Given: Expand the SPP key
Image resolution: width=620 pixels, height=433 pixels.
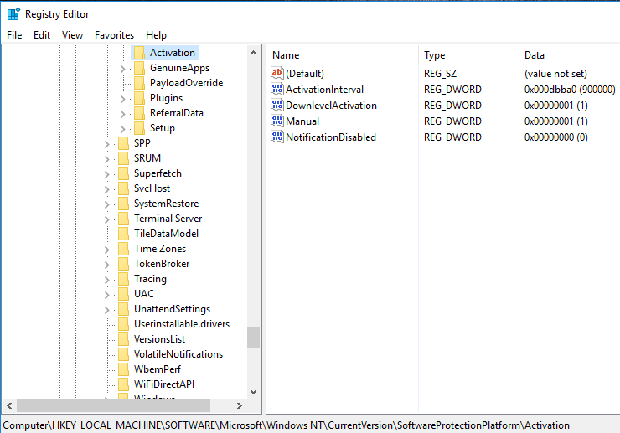Looking at the screenshot, I should (106, 144).
